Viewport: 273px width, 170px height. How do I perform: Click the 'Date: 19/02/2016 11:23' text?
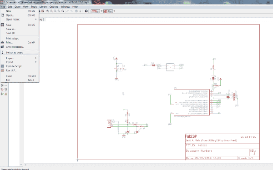203,158
